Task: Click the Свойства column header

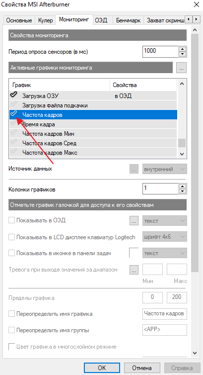Action: click(x=143, y=85)
